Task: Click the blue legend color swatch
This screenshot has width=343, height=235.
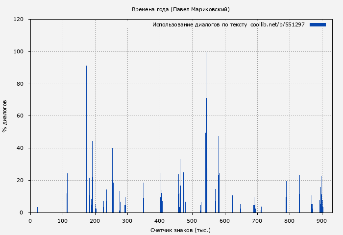Action: pos(318,24)
